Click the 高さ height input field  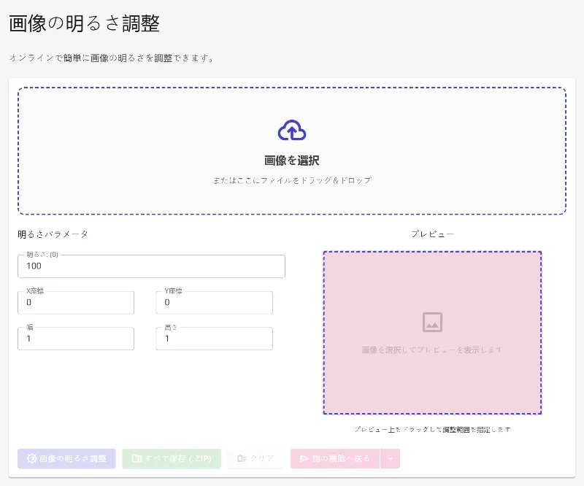click(214, 339)
